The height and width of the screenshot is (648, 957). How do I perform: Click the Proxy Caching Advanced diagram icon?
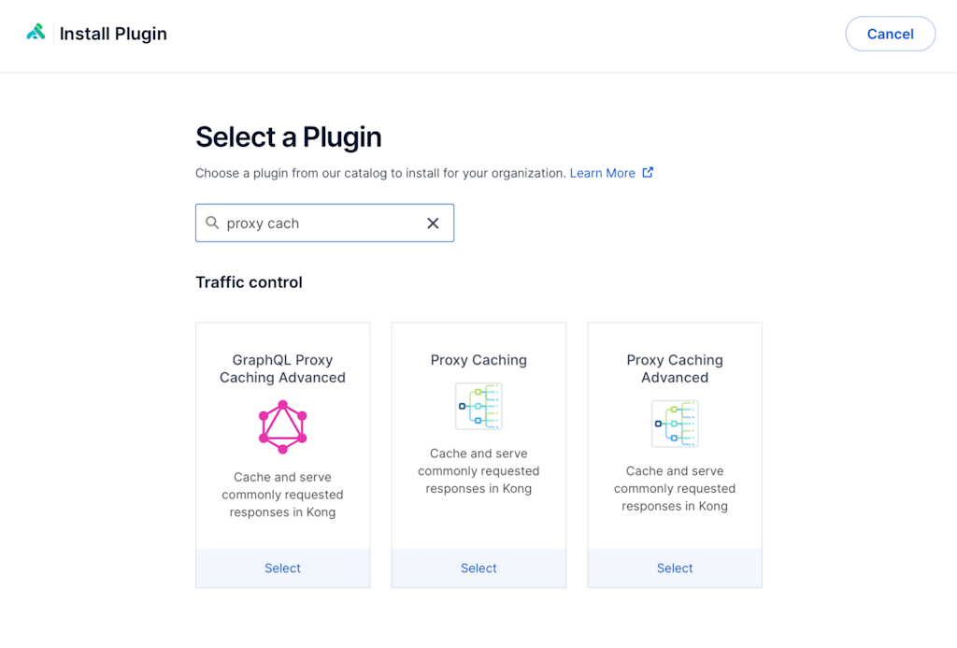675,424
